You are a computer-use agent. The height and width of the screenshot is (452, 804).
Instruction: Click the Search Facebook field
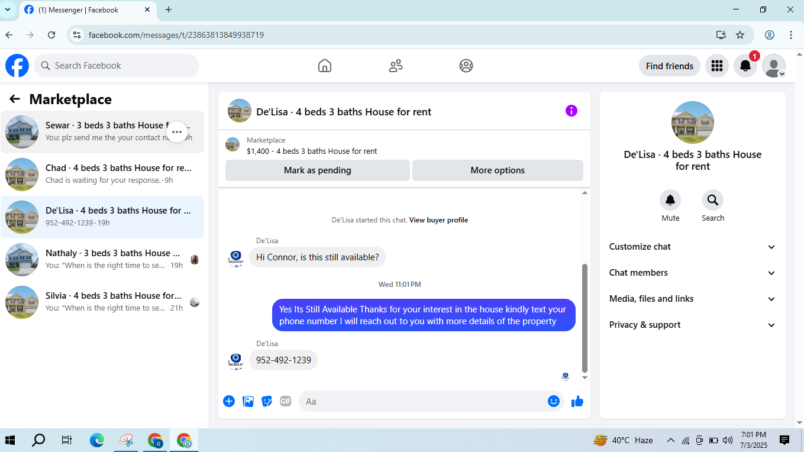click(117, 66)
